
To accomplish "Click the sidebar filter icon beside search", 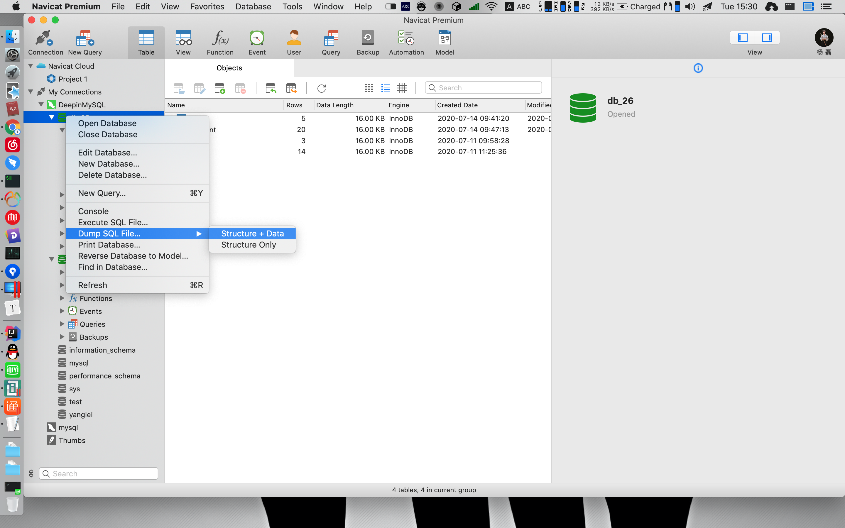I will tap(31, 473).
